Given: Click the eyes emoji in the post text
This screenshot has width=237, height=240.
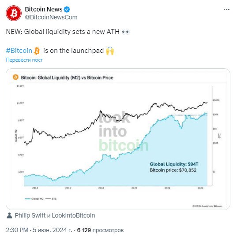Looking at the screenshot, I should tap(125, 32).
